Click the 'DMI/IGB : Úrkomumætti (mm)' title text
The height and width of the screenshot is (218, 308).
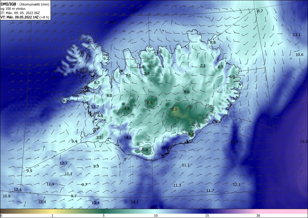(25, 4)
